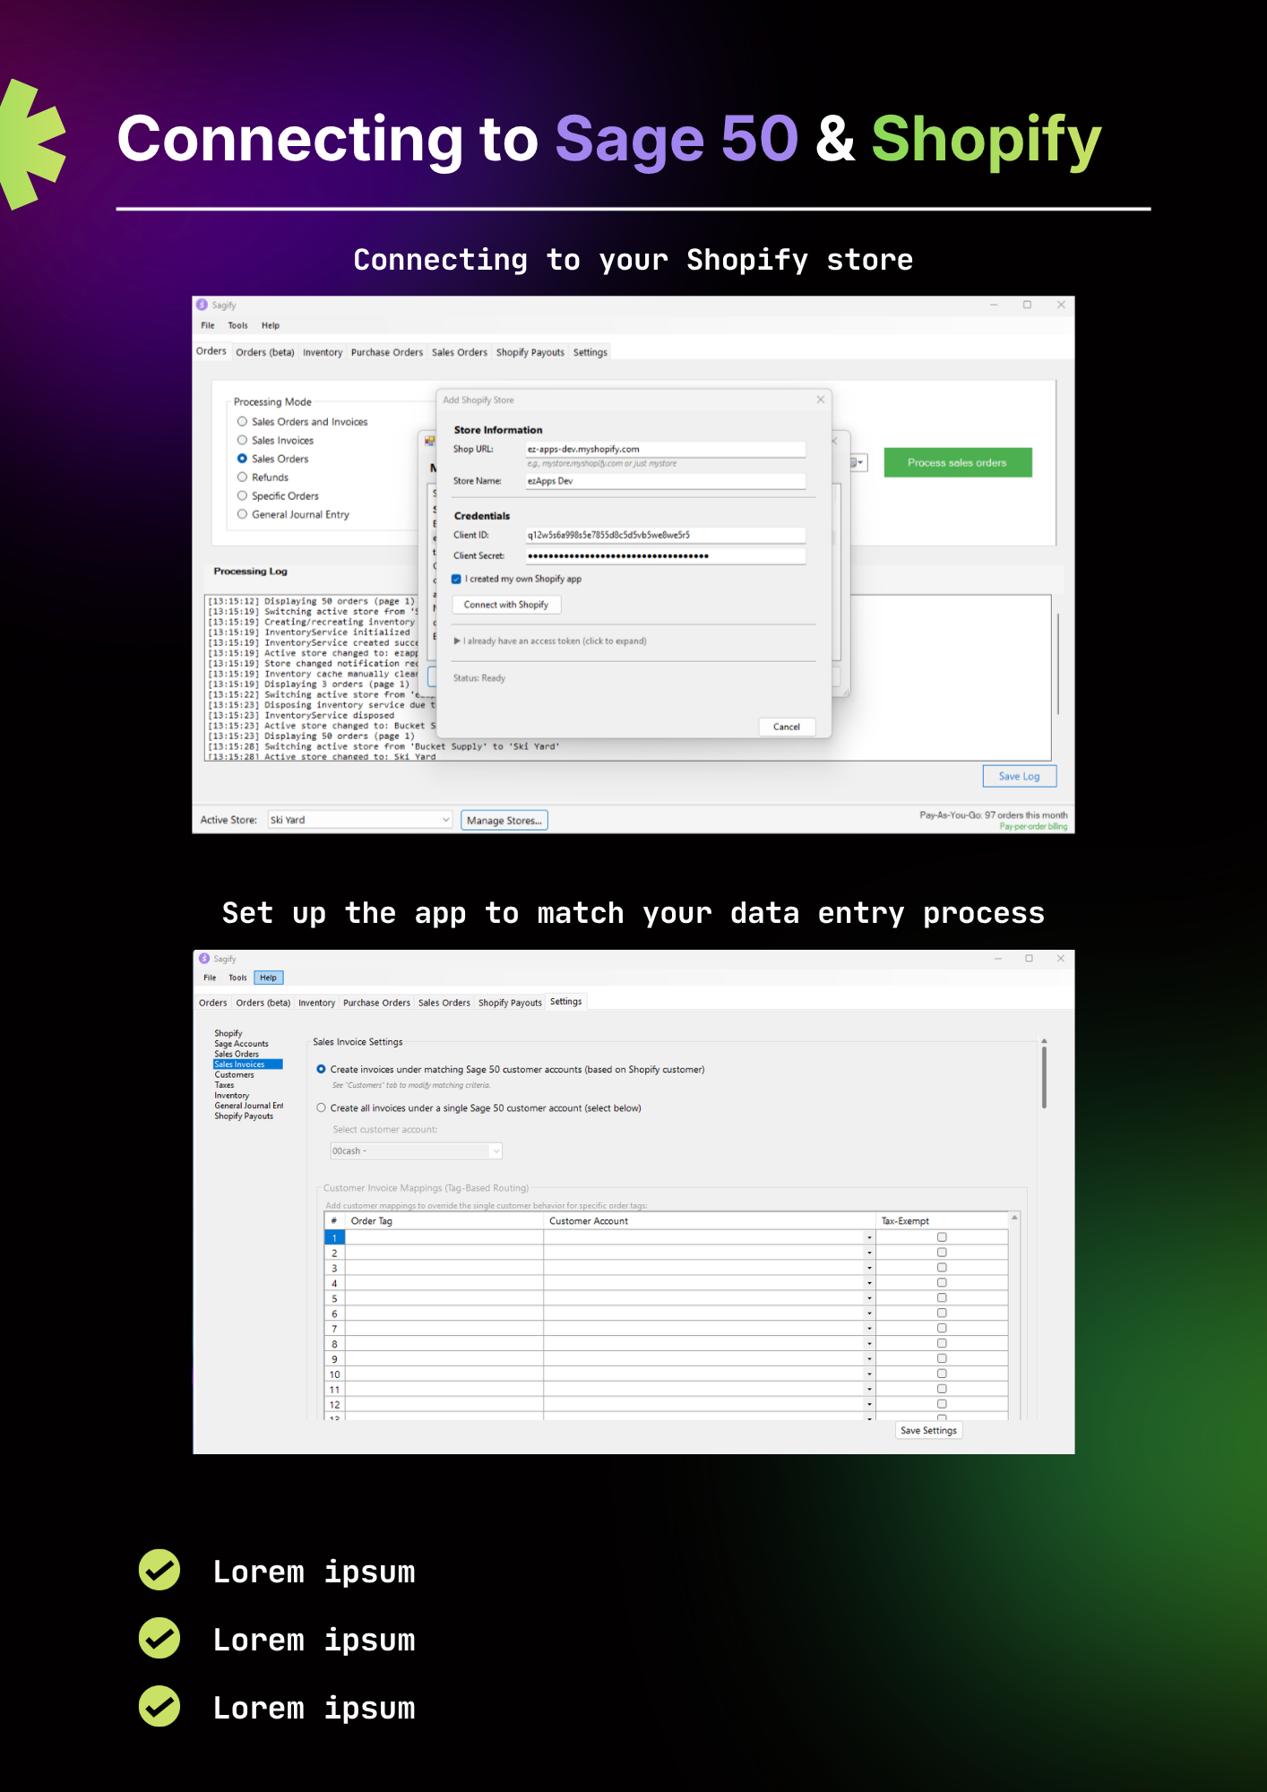Select Specific Orders processing mode
The width and height of the screenshot is (1267, 1792).
pos(242,495)
